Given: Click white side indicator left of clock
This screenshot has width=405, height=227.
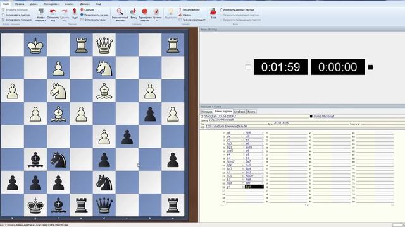Looking at the screenshot, I should [x=248, y=67].
